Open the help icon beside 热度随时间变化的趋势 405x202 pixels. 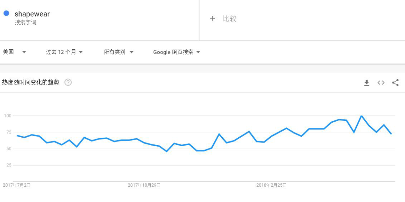(x=68, y=82)
